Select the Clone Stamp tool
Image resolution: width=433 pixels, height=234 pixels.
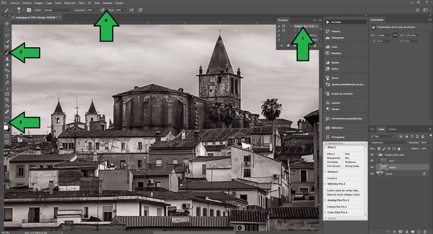(7, 59)
